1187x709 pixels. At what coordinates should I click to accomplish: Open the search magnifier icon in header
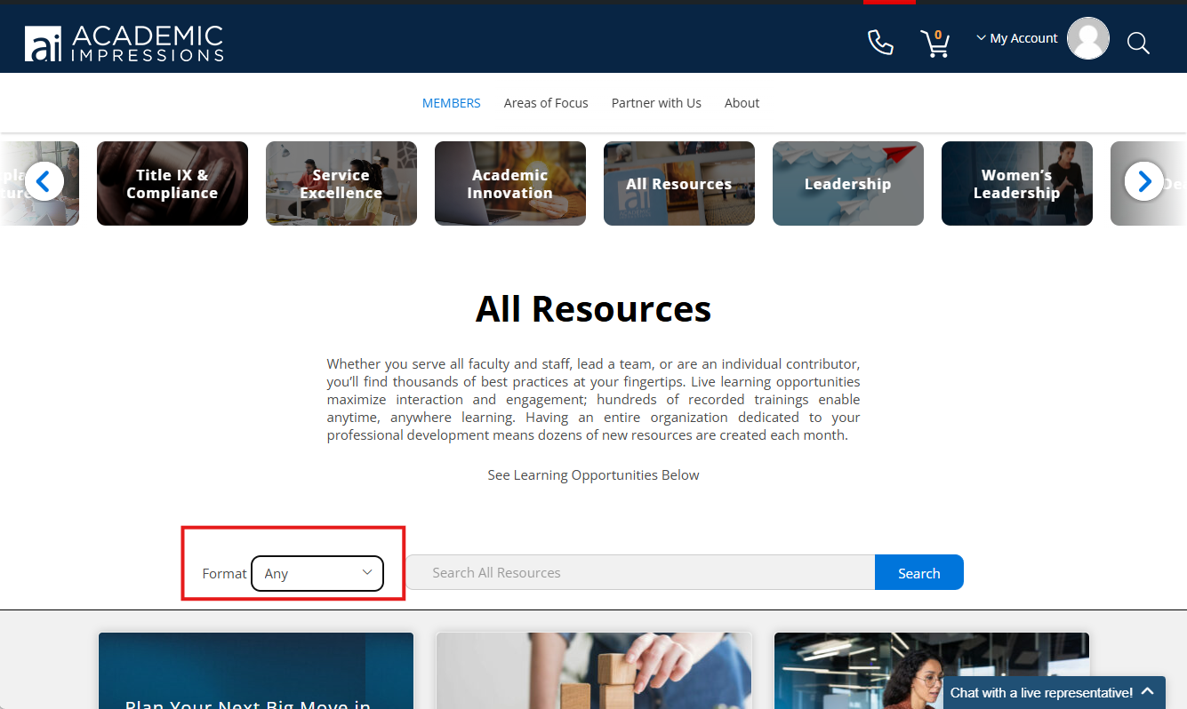(x=1138, y=43)
